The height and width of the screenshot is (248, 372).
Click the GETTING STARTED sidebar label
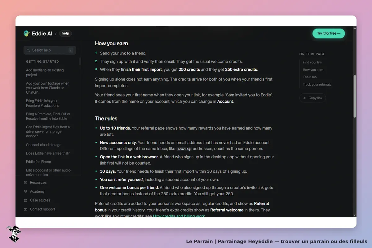[x=42, y=62]
